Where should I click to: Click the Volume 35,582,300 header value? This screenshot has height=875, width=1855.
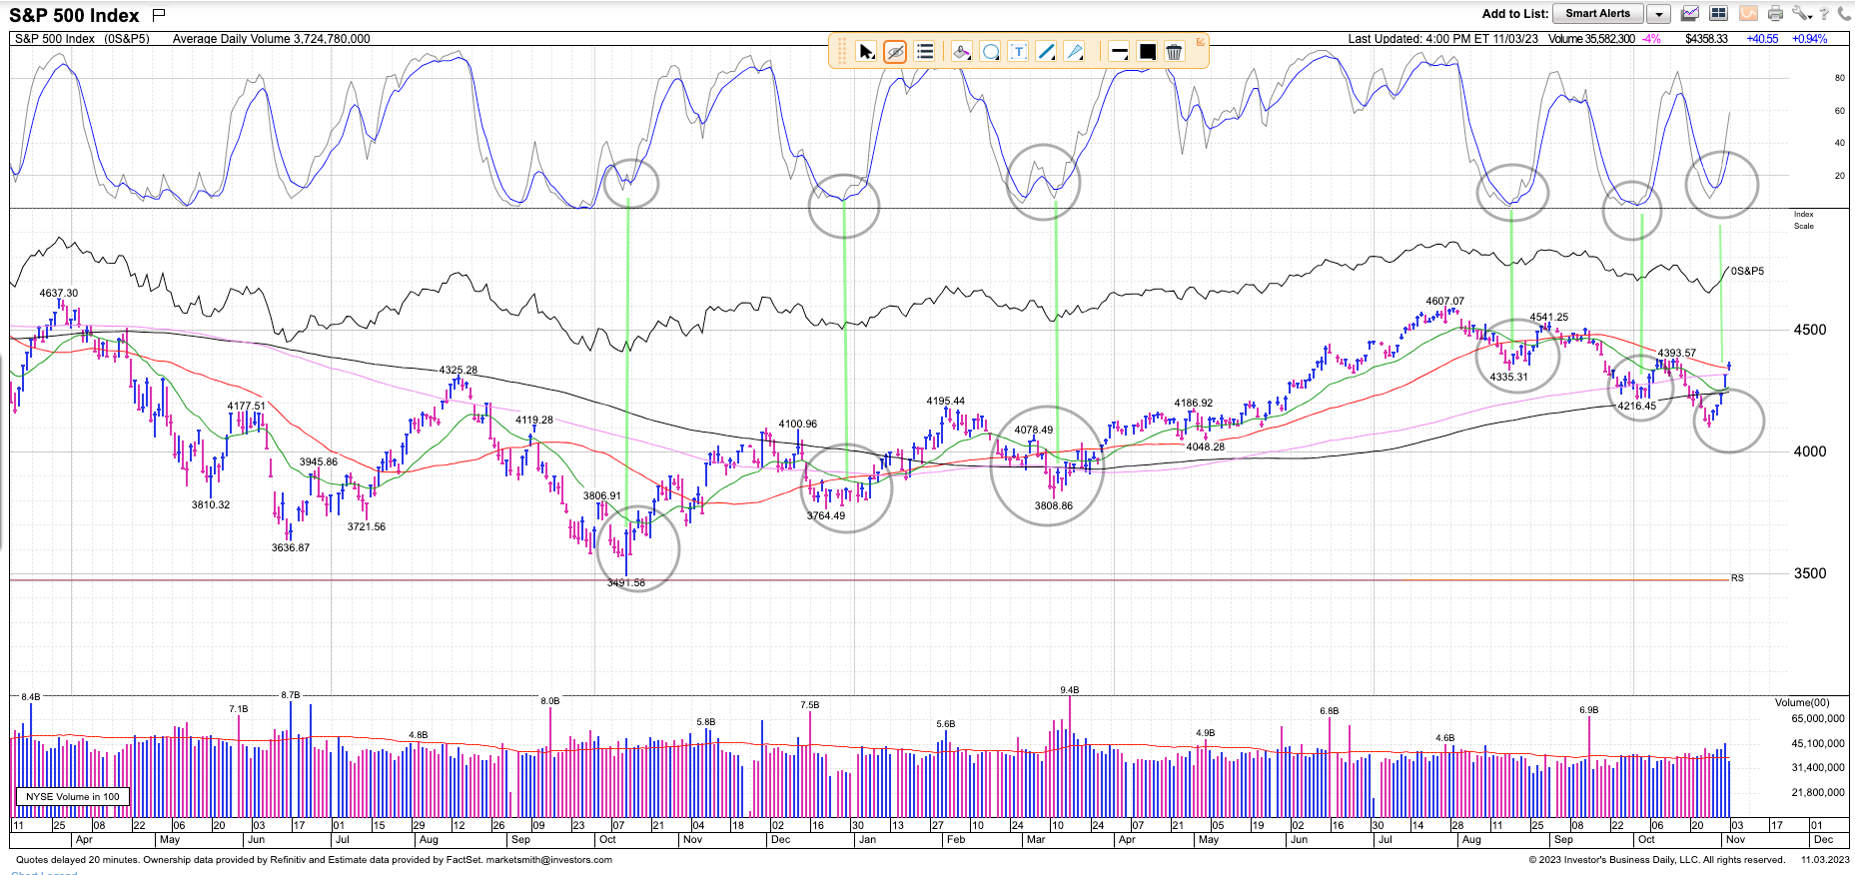1591,39
